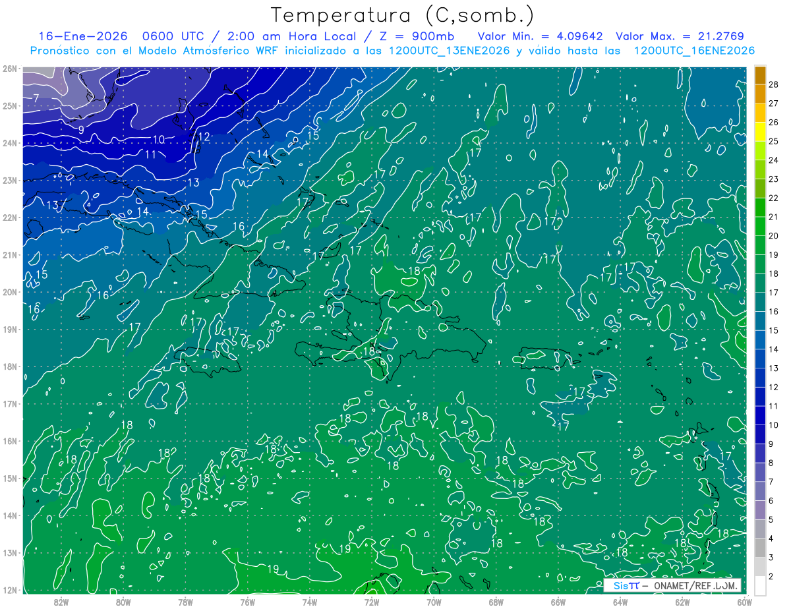
Task: Click the '24N' latitude axis label
Action: tap(10, 143)
